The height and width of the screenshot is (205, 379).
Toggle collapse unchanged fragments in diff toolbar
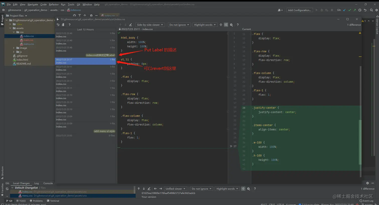pyautogui.click(x=221, y=25)
